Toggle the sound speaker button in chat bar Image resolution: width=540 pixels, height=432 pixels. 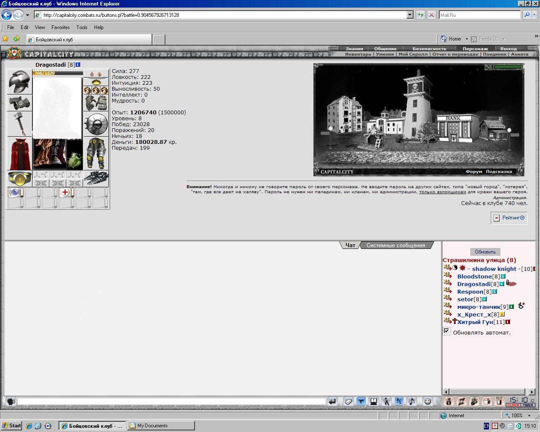pyautogui.click(x=411, y=402)
